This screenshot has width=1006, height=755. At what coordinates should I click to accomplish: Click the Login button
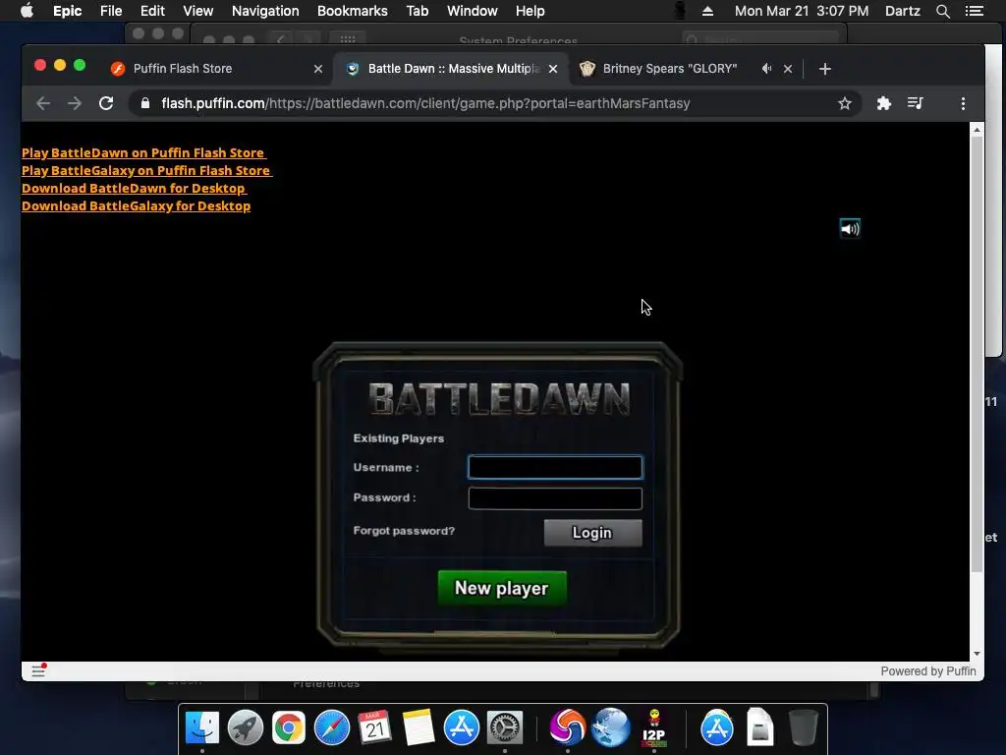592,533
